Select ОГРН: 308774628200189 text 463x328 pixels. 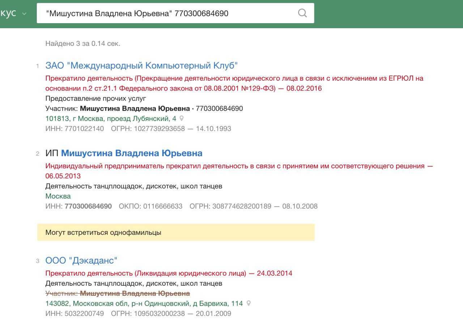230,206
